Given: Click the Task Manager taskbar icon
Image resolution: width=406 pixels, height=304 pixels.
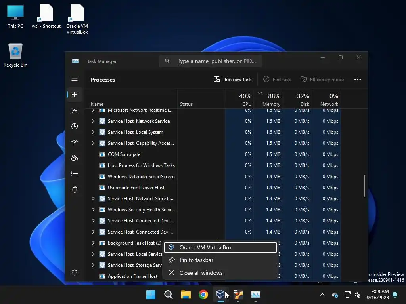Looking at the screenshot, I should point(256,294).
